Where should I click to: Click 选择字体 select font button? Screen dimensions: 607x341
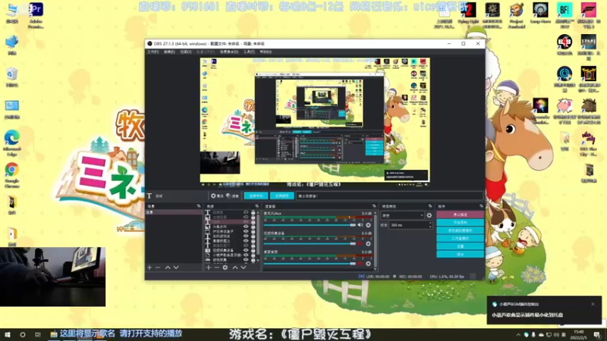click(x=256, y=196)
